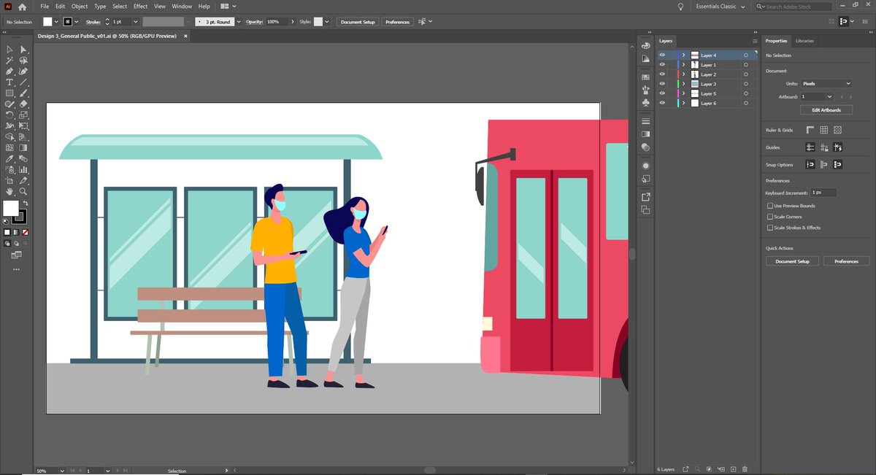
Task: Open the Asset Export panel icon
Action: tap(645, 197)
